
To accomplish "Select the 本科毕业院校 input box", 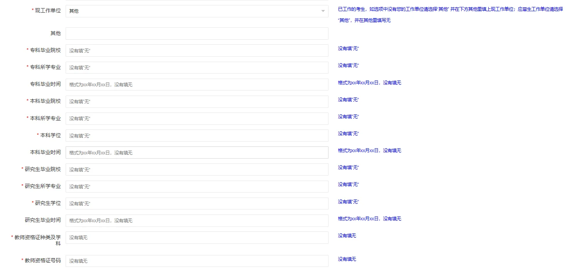I will [x=196, y=101].
